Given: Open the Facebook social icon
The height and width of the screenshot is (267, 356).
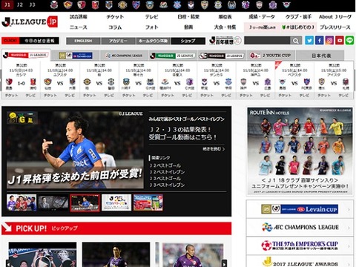Looking at the screenshot, I should (320, 40).
